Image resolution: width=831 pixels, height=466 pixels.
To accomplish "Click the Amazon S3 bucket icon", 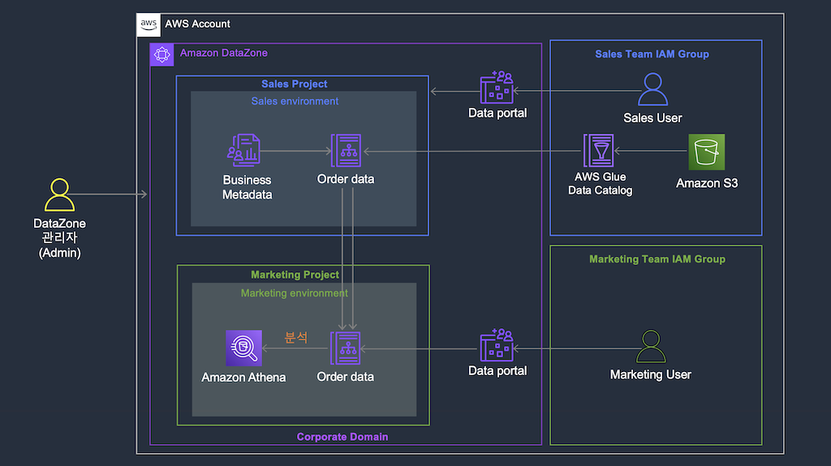I will [707, 152].
